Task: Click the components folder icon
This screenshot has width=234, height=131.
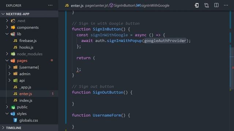Action: point(13,27)
